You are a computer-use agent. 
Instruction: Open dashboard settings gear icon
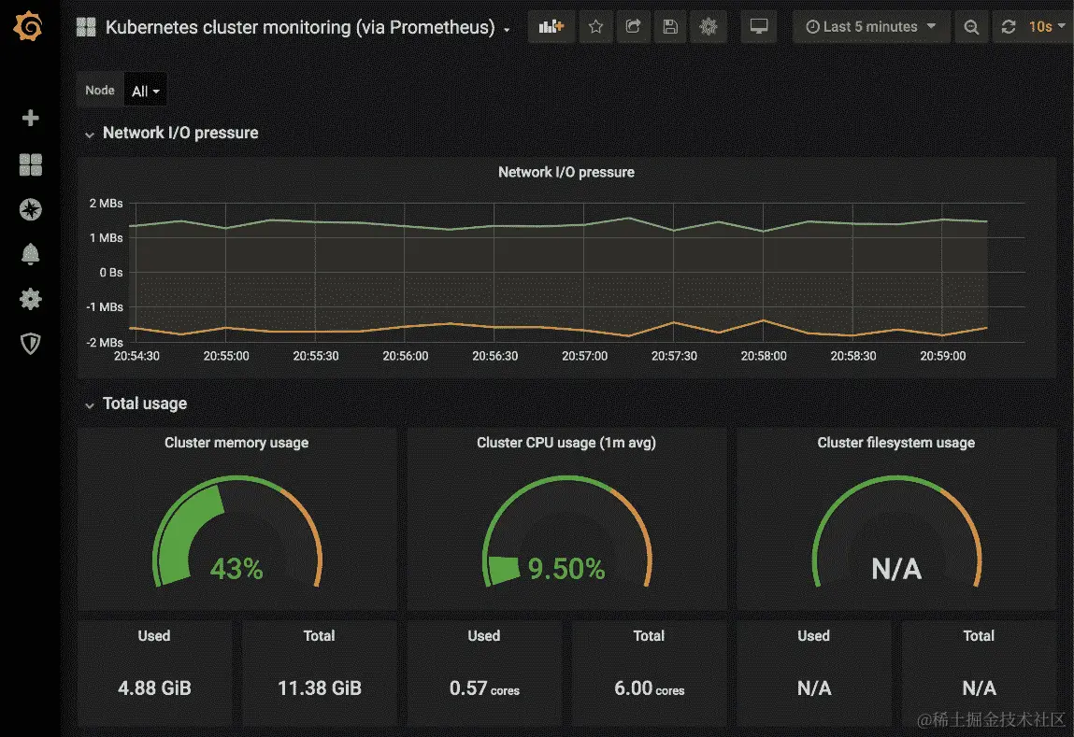pyautogui.click(x=708, y=26)
